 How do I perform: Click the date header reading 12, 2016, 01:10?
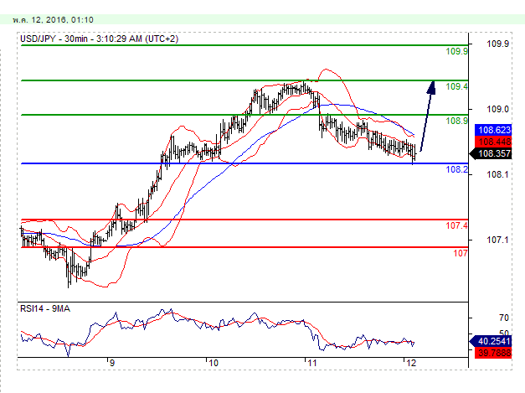coord(53,20)
